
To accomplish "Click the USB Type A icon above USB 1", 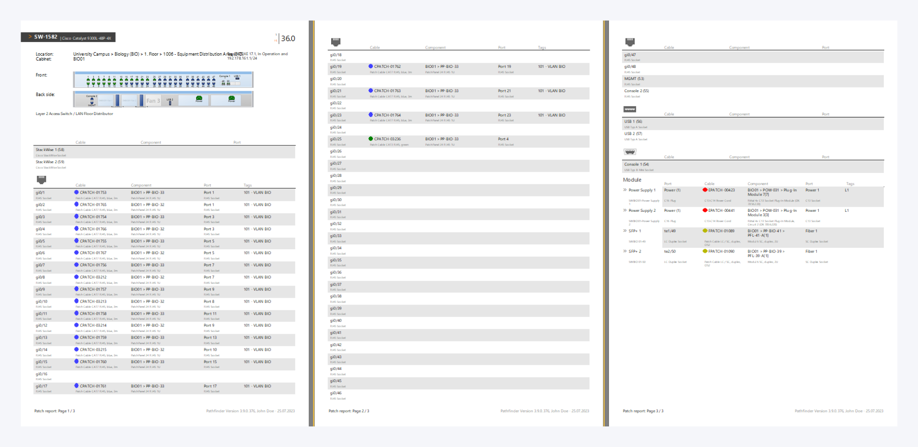I will click(x=629, y=109).
